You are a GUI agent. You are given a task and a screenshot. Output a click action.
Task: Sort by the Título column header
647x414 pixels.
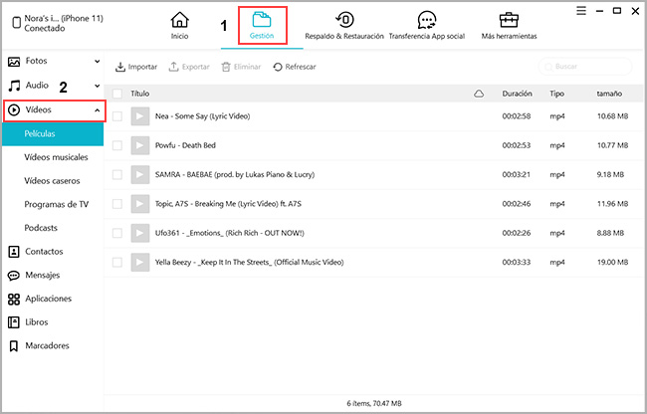[140, 94]
